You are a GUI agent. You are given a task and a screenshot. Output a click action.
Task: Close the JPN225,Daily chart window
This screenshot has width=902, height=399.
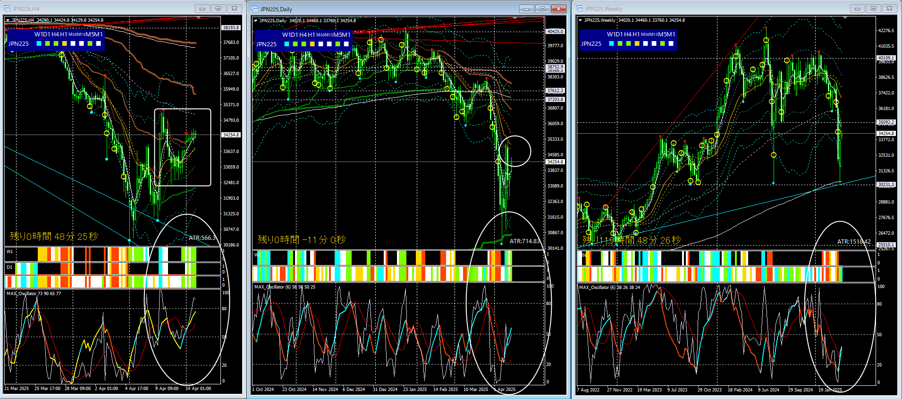point(558,9)
